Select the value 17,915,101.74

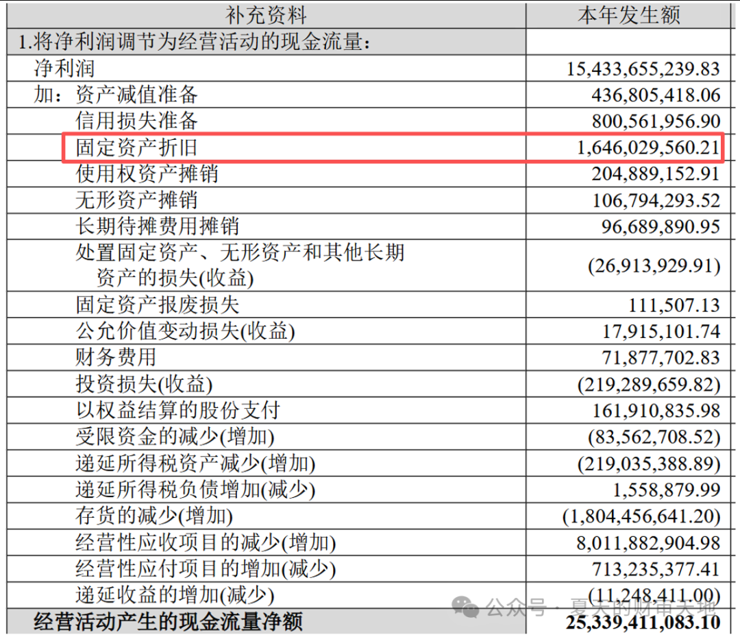click(x=661, y=332)
